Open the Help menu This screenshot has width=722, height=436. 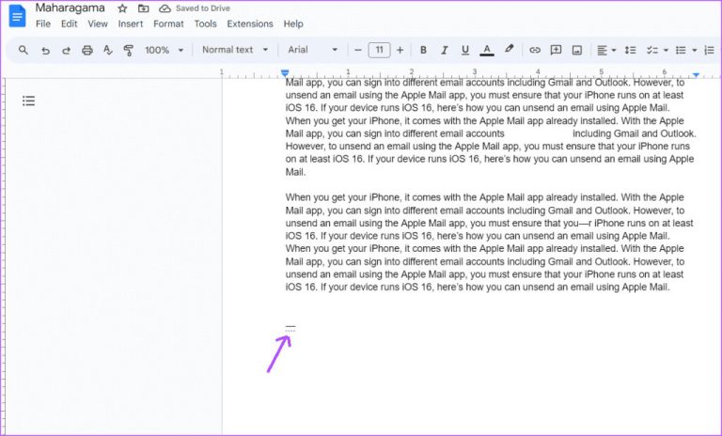pyautogui.click(x=293, y=23)
